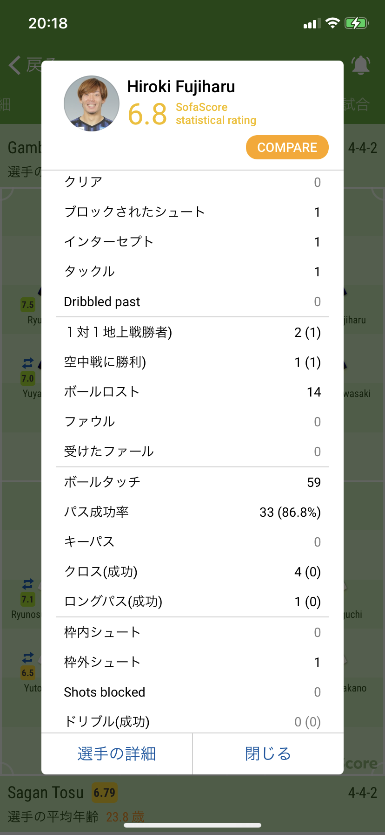Tap the large 6.8 rating number

pos(147,114)
